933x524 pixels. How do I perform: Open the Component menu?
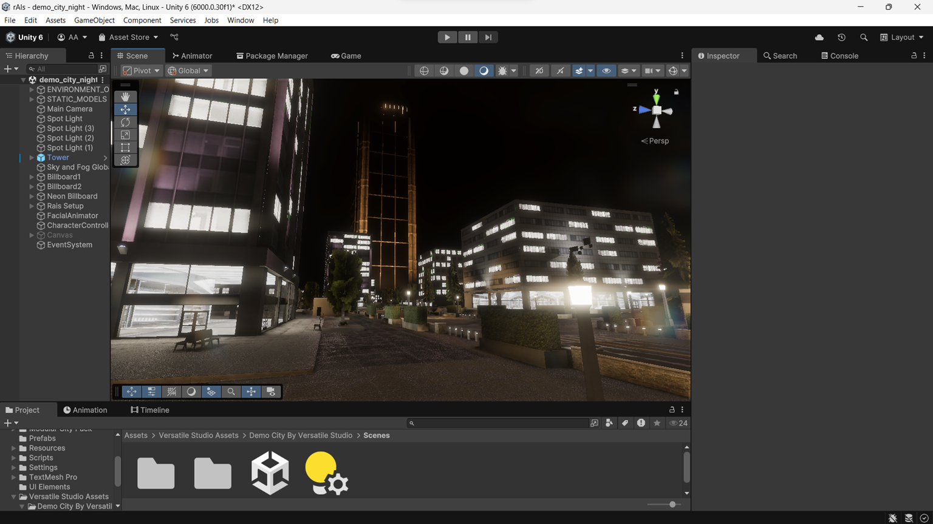[142, 20]
